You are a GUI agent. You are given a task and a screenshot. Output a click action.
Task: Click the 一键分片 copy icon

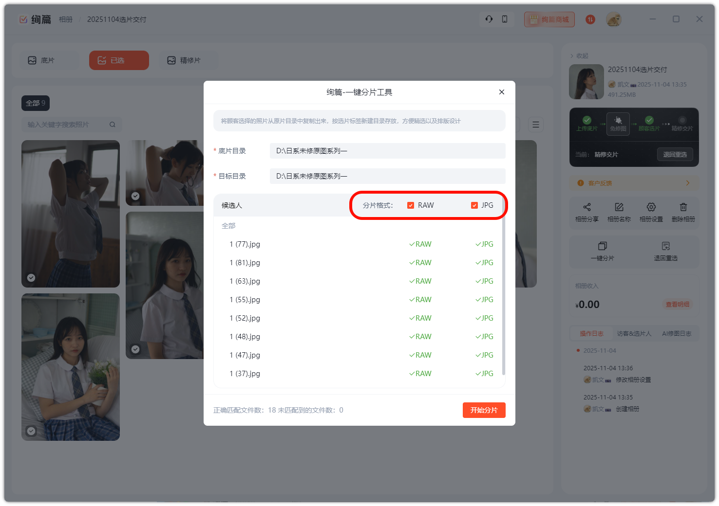603,246
